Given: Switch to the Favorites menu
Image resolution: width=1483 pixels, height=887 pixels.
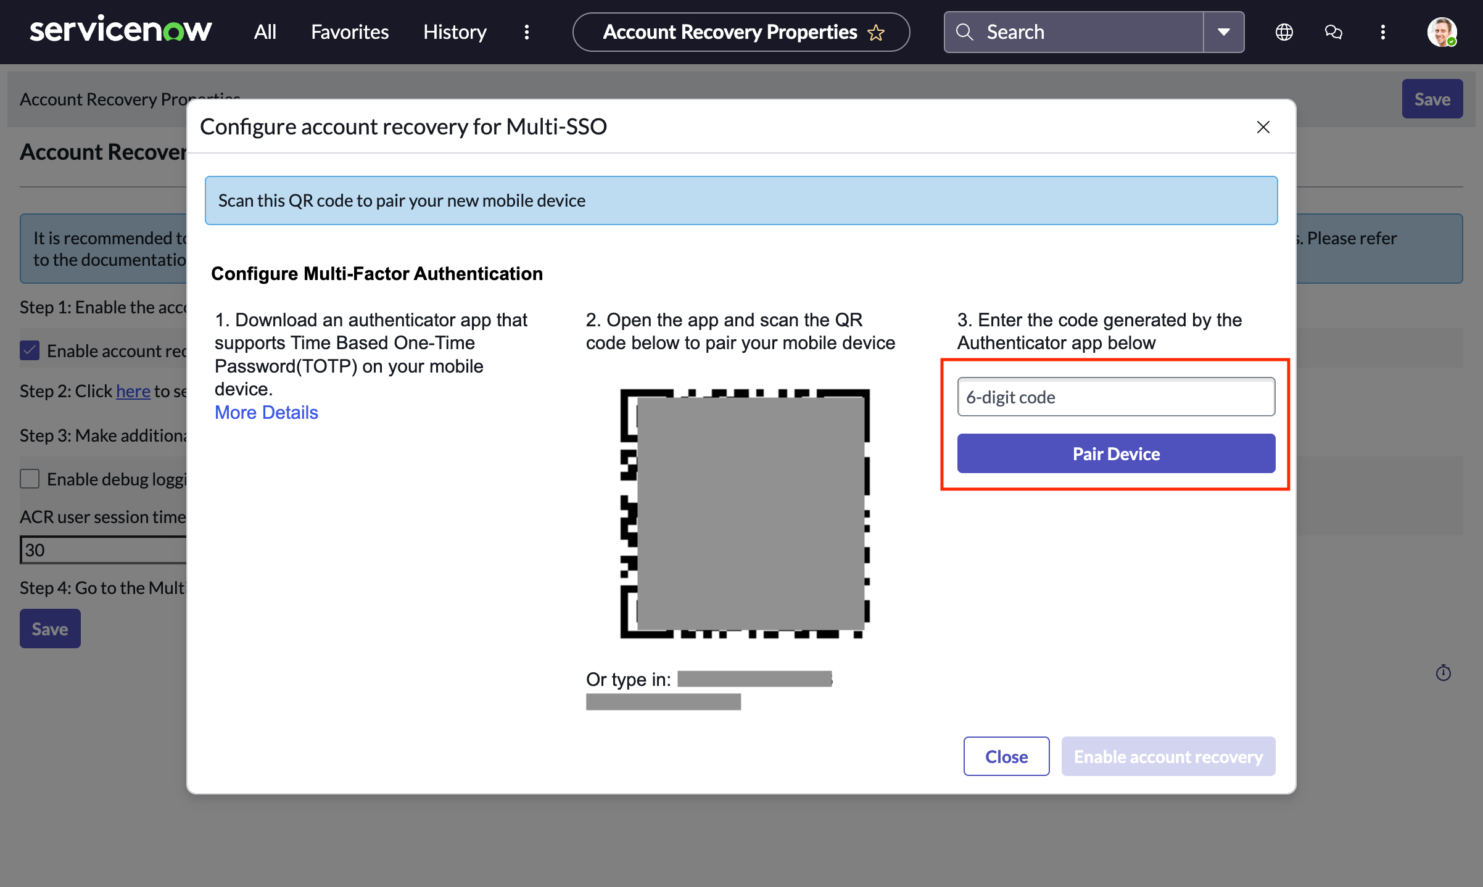Looking at the screenshot, I should click(349, 31).
